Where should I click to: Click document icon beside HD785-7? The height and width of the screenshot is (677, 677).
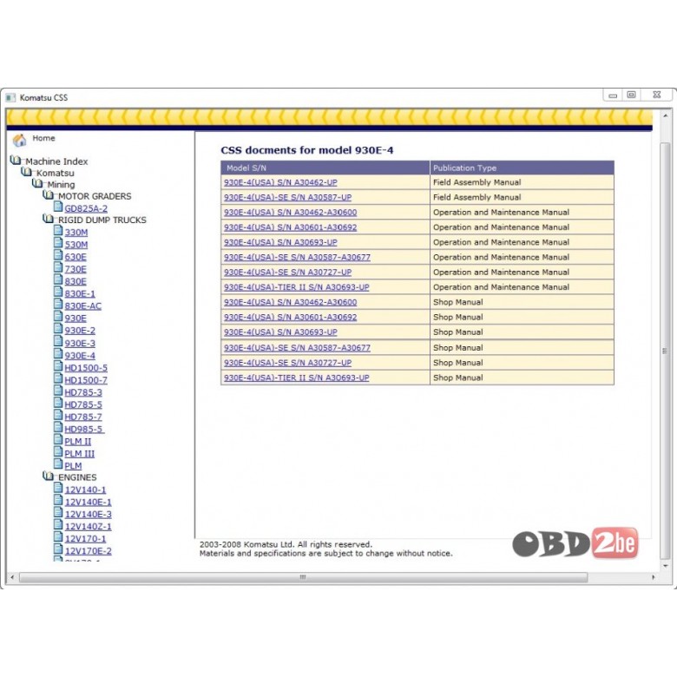[x=58, y=415]
